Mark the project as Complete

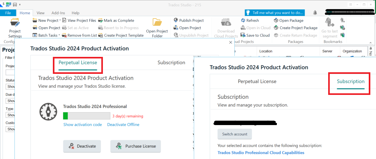pyautogui.click(x=116, y=20)
